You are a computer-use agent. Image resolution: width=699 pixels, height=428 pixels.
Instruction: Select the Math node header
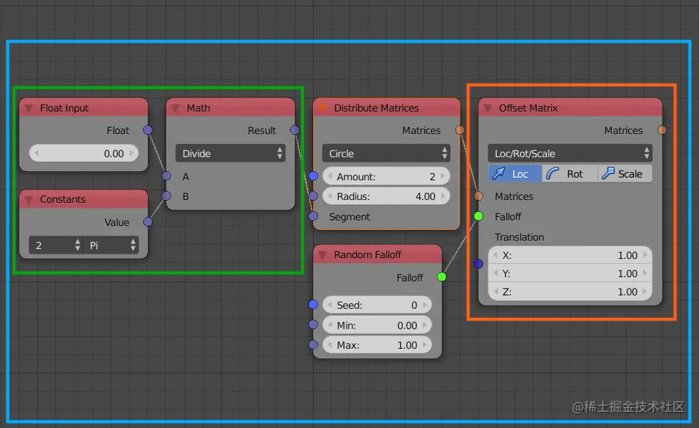(230, 108)
